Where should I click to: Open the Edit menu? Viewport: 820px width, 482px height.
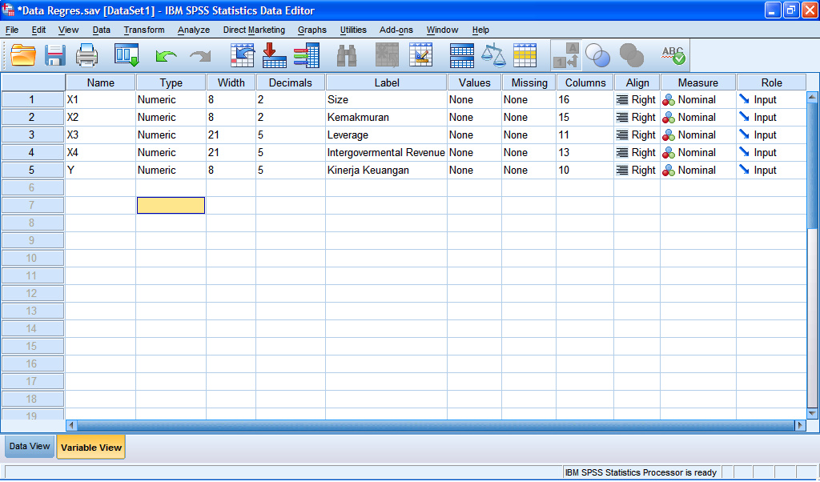[x=38, y=30]
